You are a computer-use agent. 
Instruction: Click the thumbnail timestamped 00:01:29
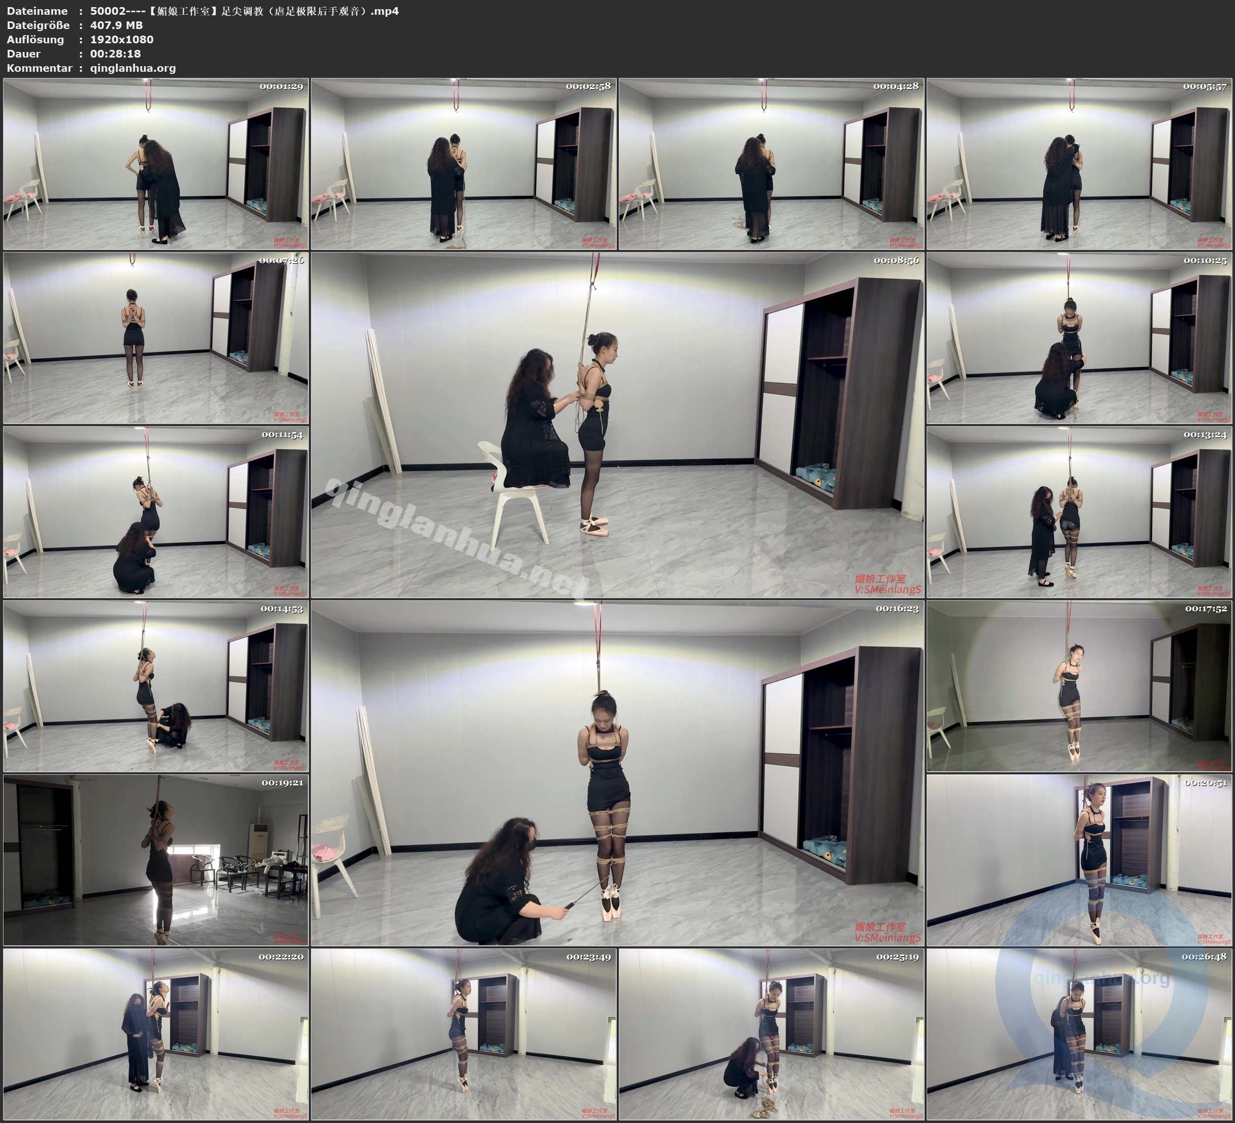coord(156,164)
